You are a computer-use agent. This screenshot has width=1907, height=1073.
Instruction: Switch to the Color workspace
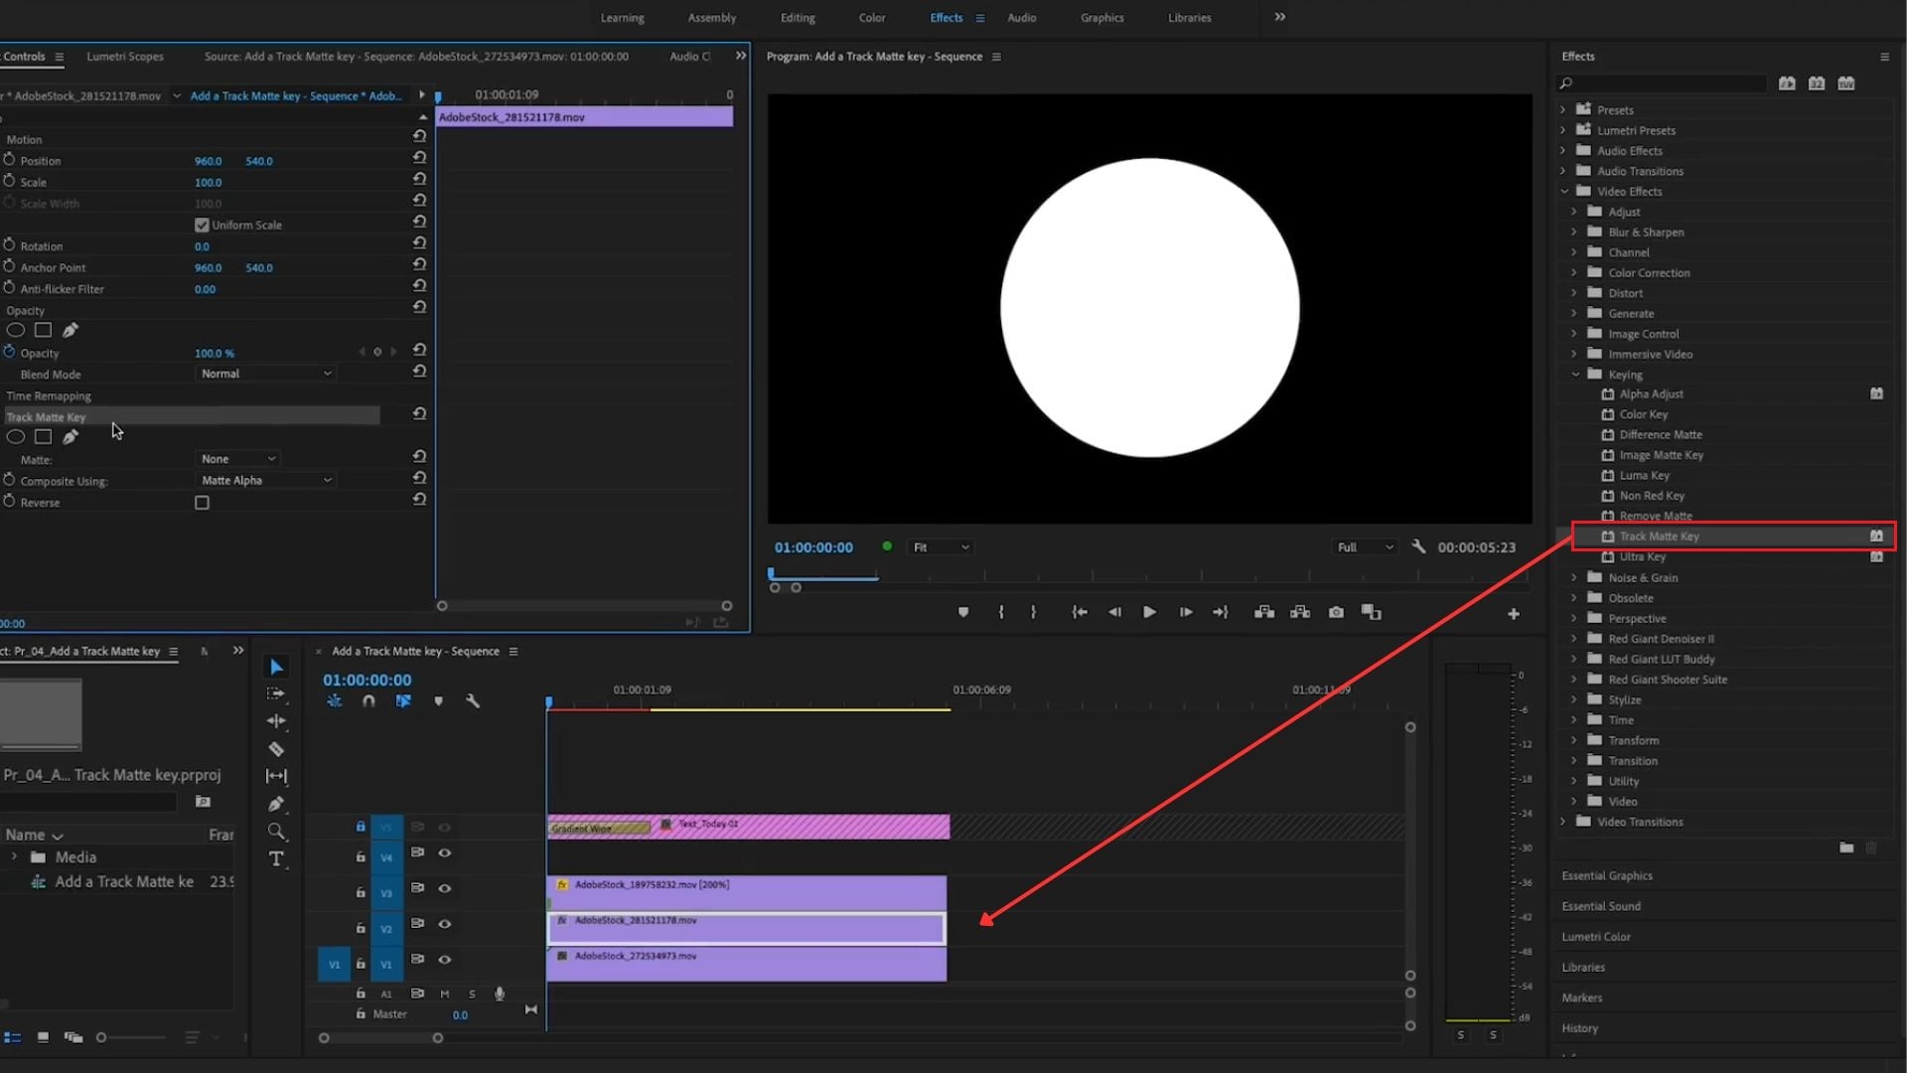pyautogui.click(x=872, y=18)
